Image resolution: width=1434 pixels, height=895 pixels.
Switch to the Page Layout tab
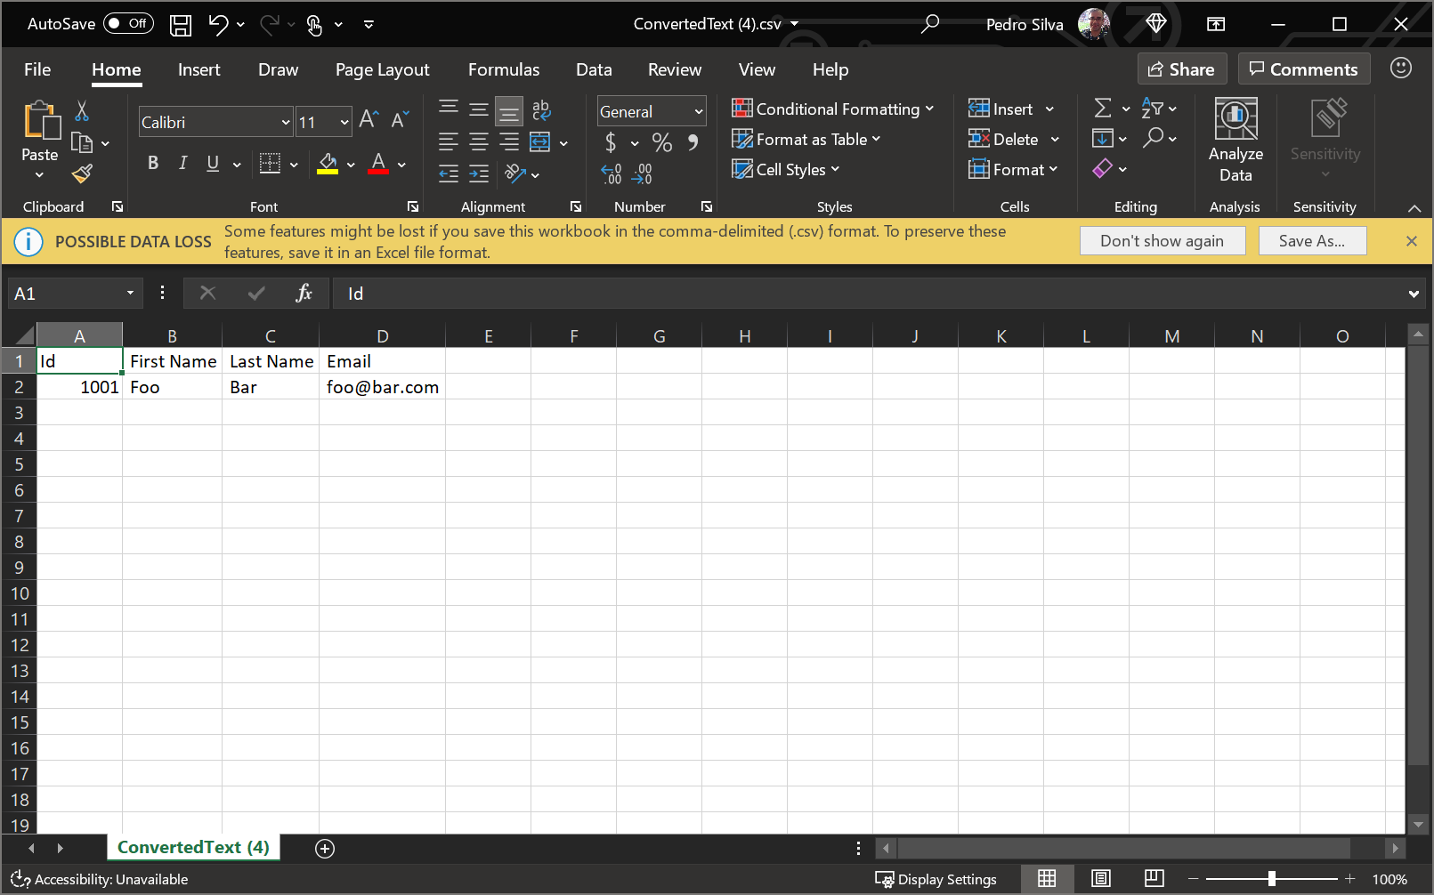(382, 69)
